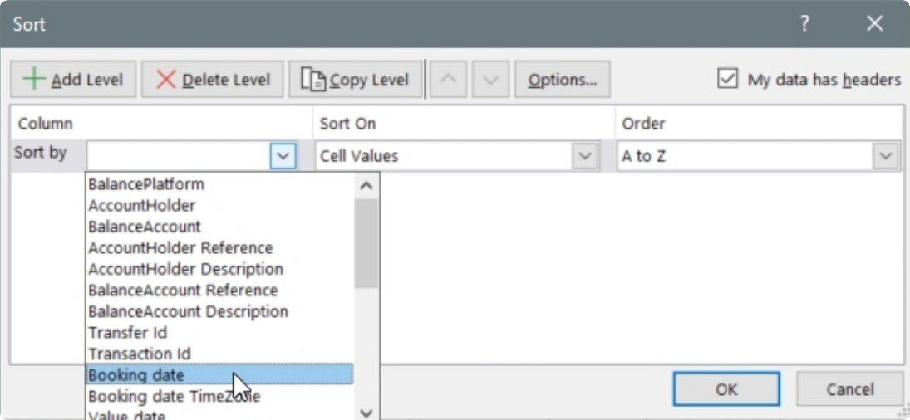Click the Copy Level pages icon
This screenshot has height=420, width=910.
pyautogui.click(x=312, y=80)
